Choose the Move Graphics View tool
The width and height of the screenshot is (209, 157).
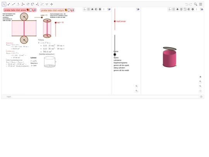tap(51, 4)
